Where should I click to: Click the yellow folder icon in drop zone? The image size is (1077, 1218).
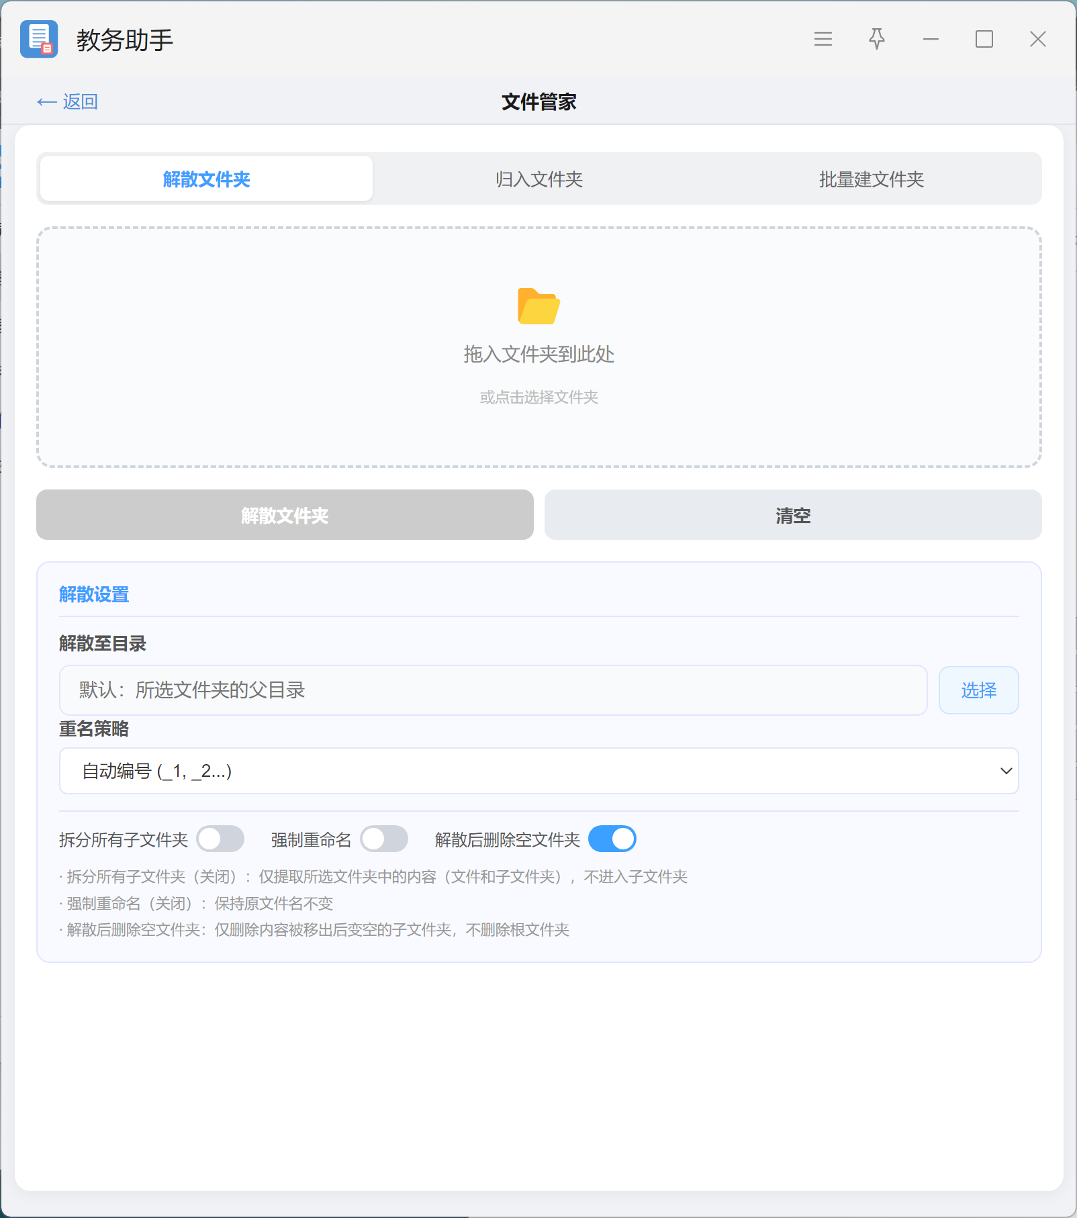[x=538, y=306]
